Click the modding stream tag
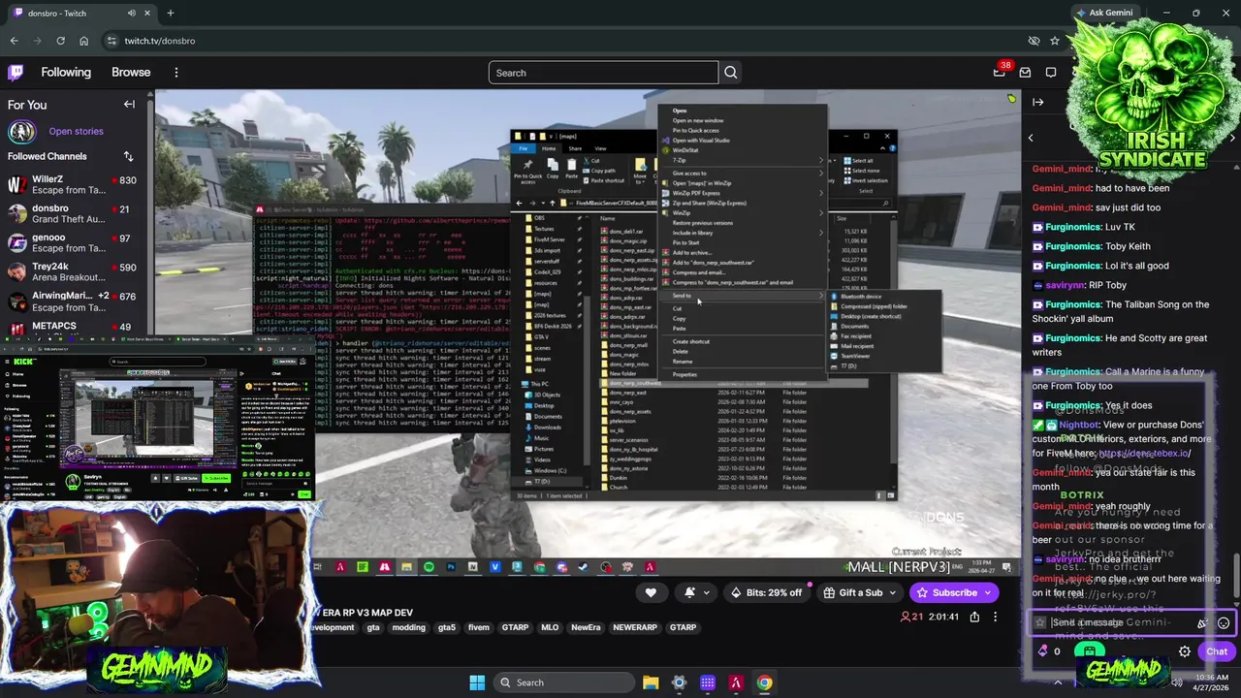The width and height of the screenshot is (1241, 698). coord(408,627)
